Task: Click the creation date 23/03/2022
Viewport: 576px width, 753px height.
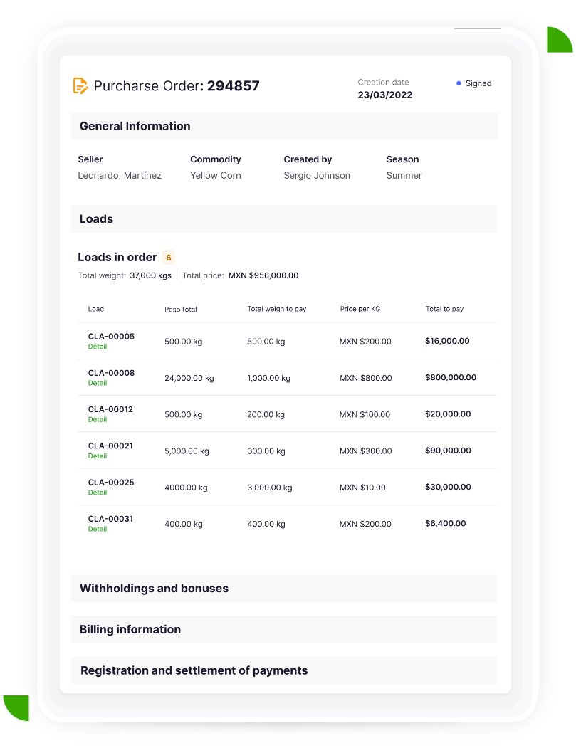Action: click(385, 94)
